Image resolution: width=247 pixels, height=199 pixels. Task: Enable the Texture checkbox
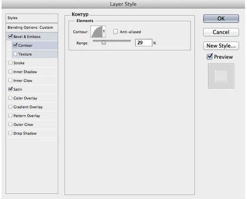(15, 54)
